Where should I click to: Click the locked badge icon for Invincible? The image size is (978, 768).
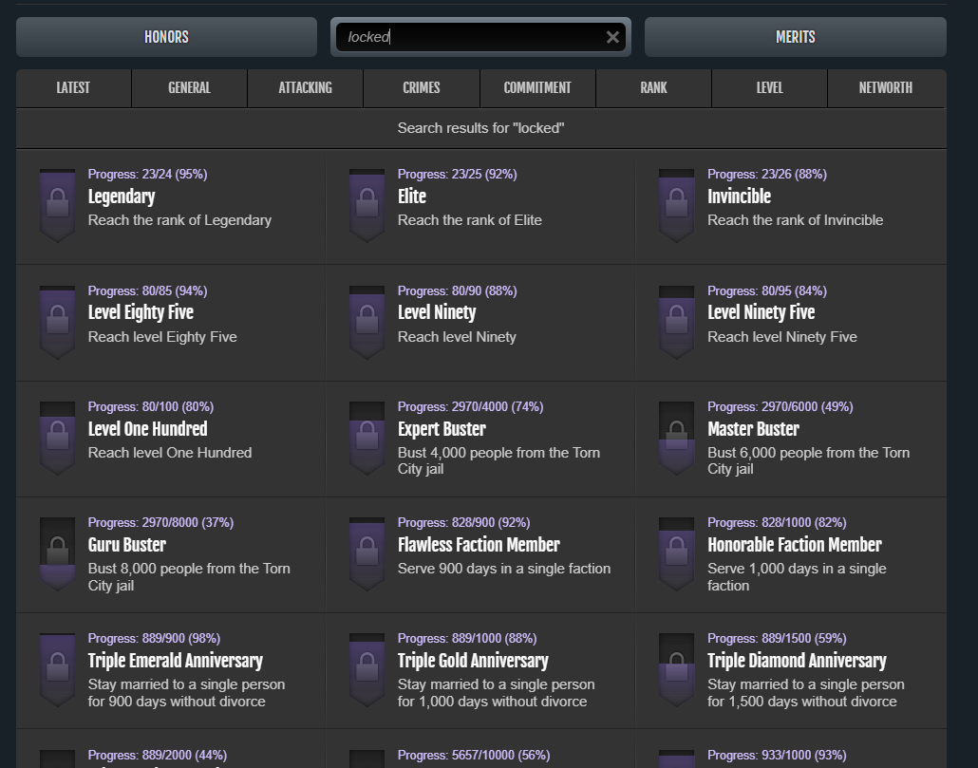point(677,206)
